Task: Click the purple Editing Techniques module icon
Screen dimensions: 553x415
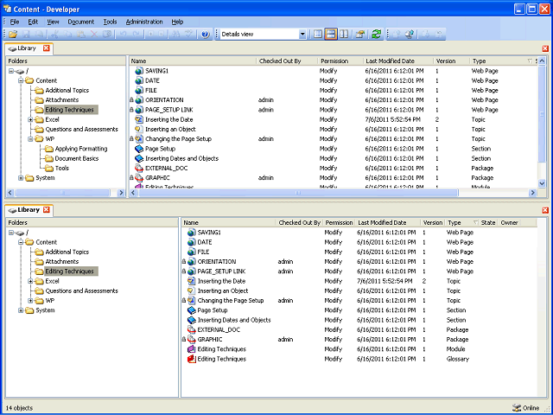Action: pos(191,349)
